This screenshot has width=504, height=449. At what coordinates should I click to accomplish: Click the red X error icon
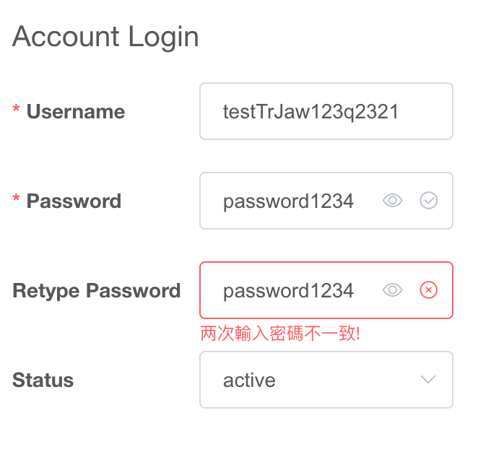[428, 290]
